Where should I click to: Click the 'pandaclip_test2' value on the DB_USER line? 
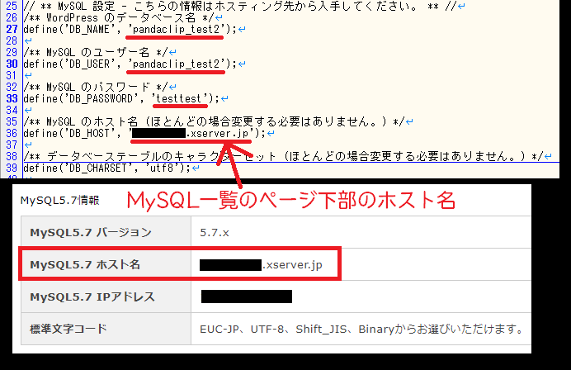177,64
